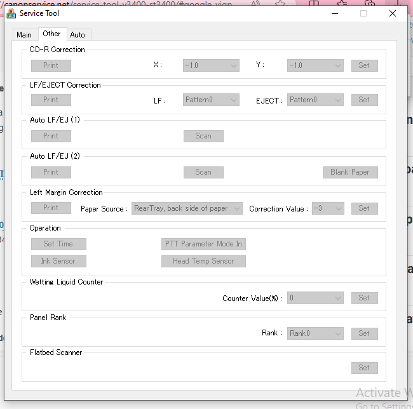Screen dimensions: 413x409
Task: Open the Auto tab
Action: 78,35
